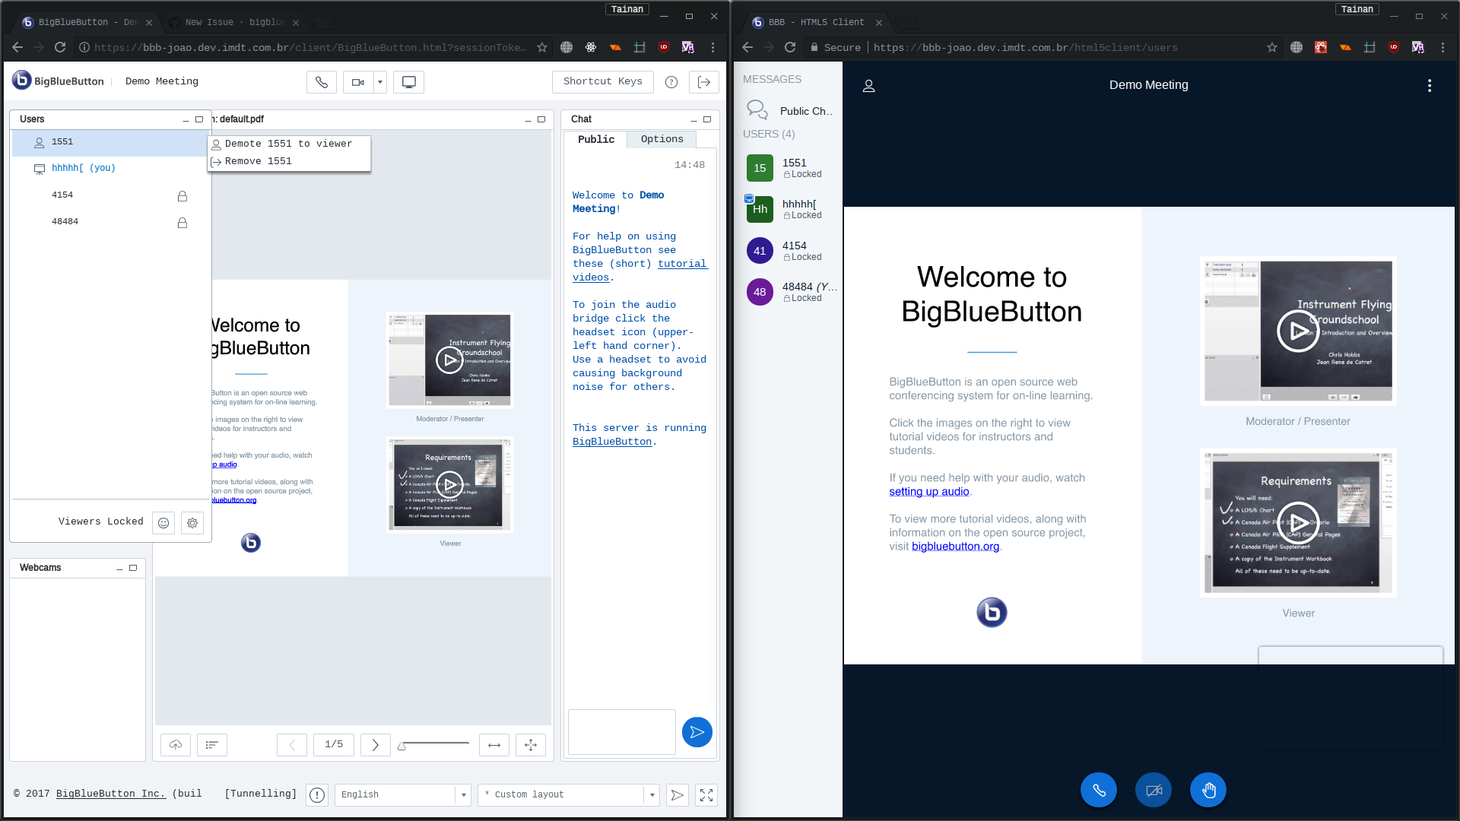Click the headset audio join icon
The height and width of the screenshot is (821, 1460).
click(322, 82)
